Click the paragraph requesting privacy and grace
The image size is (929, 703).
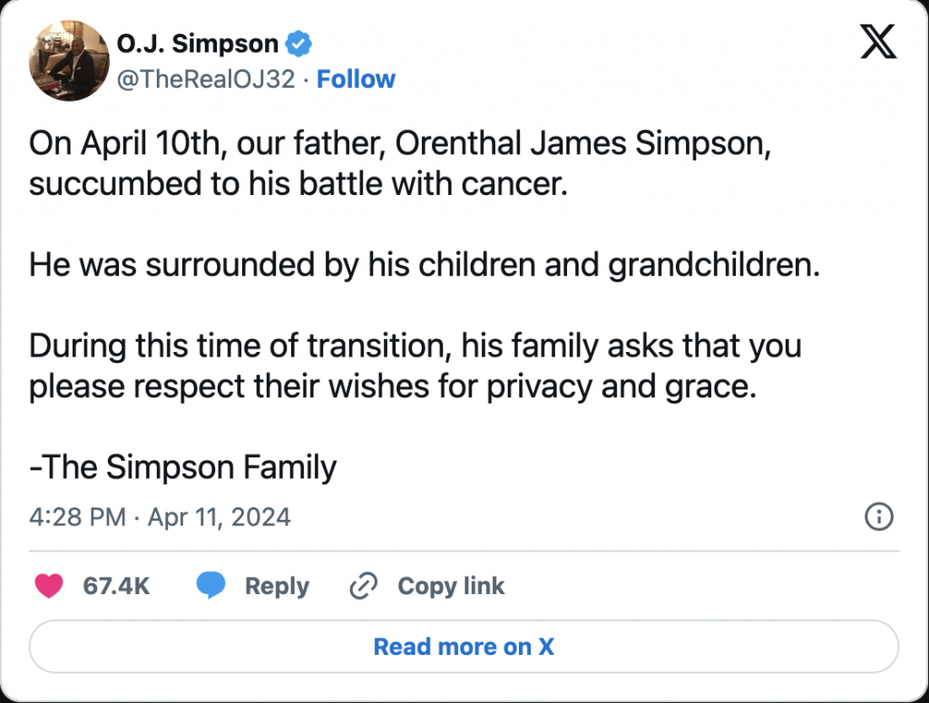415,366
